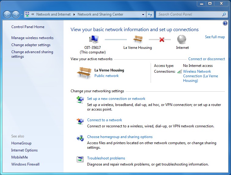Open Windows Firewall under See also

point(25,164)
